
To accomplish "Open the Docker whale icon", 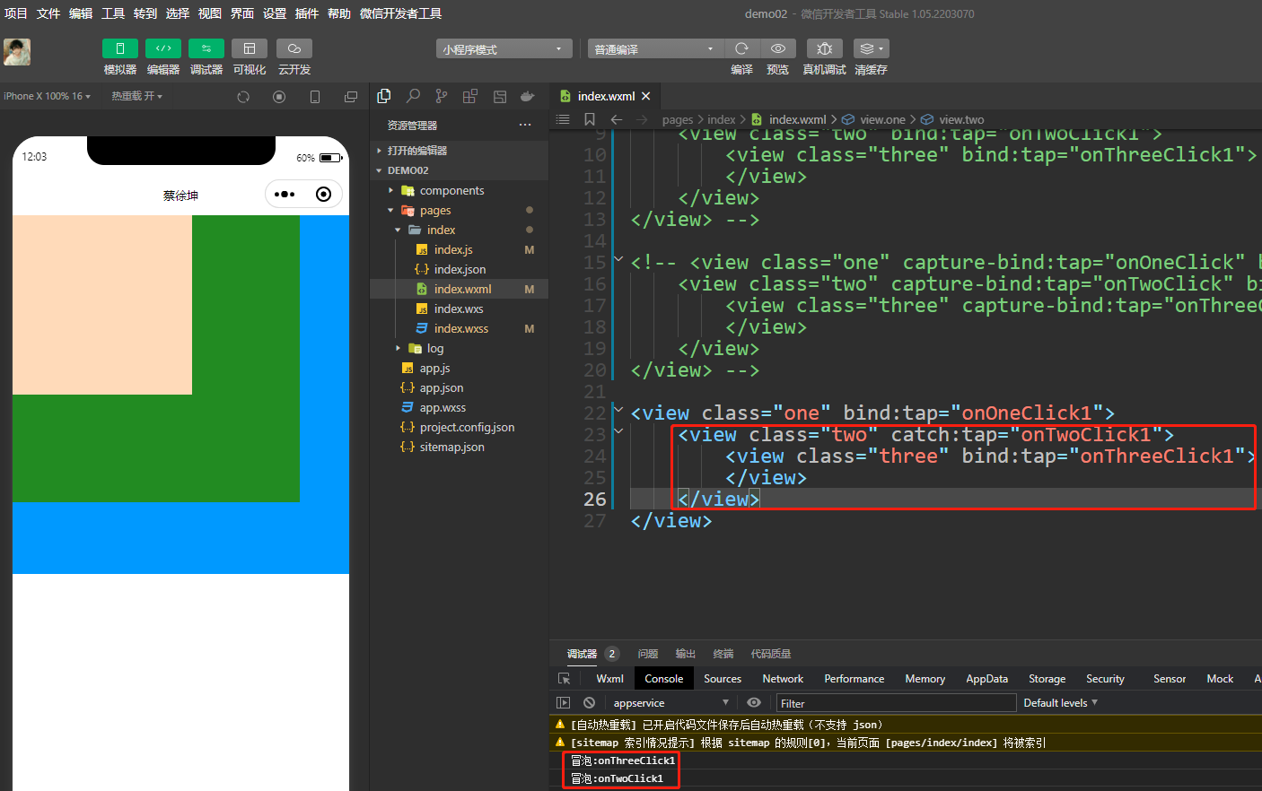I will (x=528, y=96).
